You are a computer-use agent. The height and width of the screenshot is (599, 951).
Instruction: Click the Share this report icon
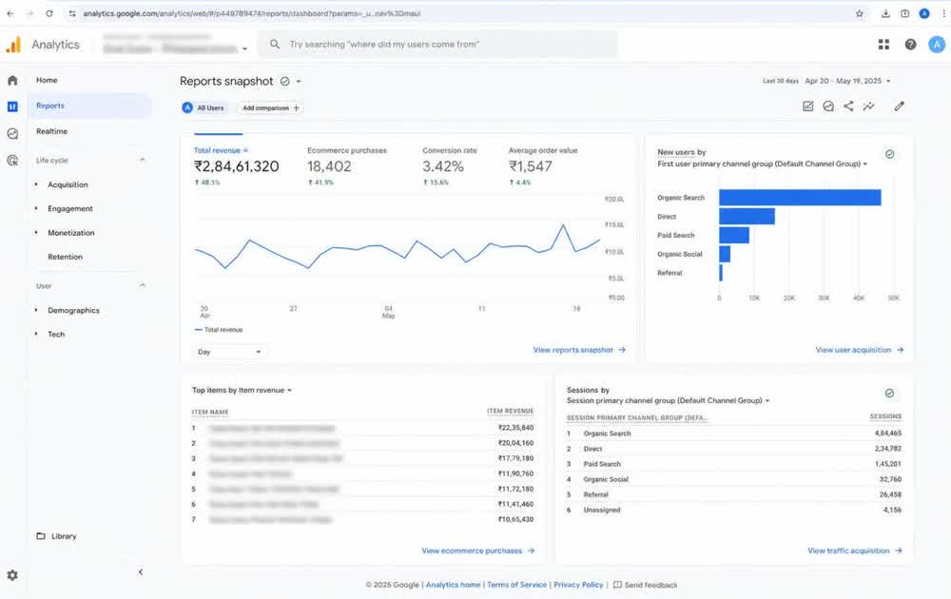(848, 106)
